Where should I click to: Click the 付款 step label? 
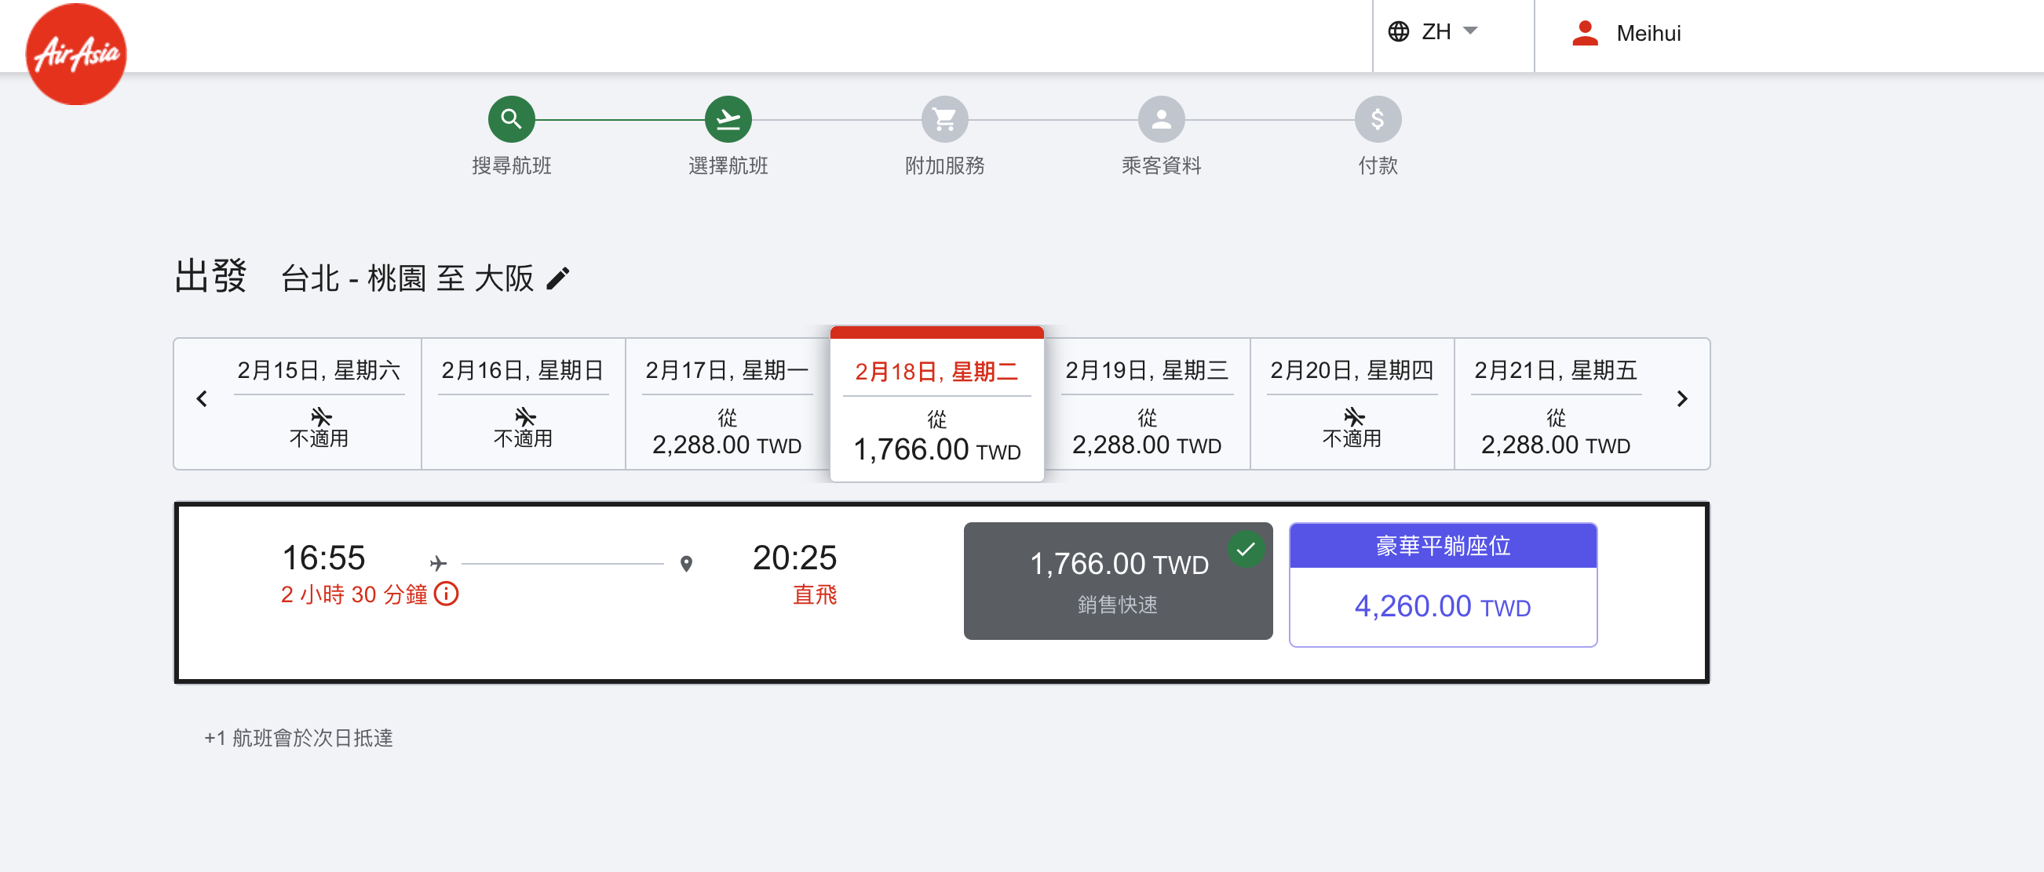click(1378, 165)
